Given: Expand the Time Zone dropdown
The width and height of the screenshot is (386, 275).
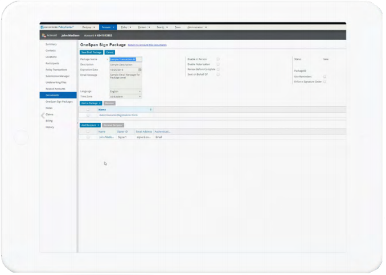Looking at the screenshot, I should [125, 96].
